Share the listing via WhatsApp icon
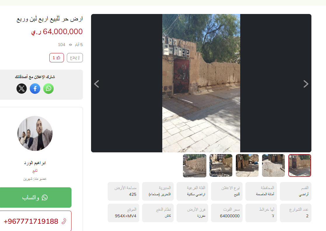 pyautogui.click(x=48, y=89)
